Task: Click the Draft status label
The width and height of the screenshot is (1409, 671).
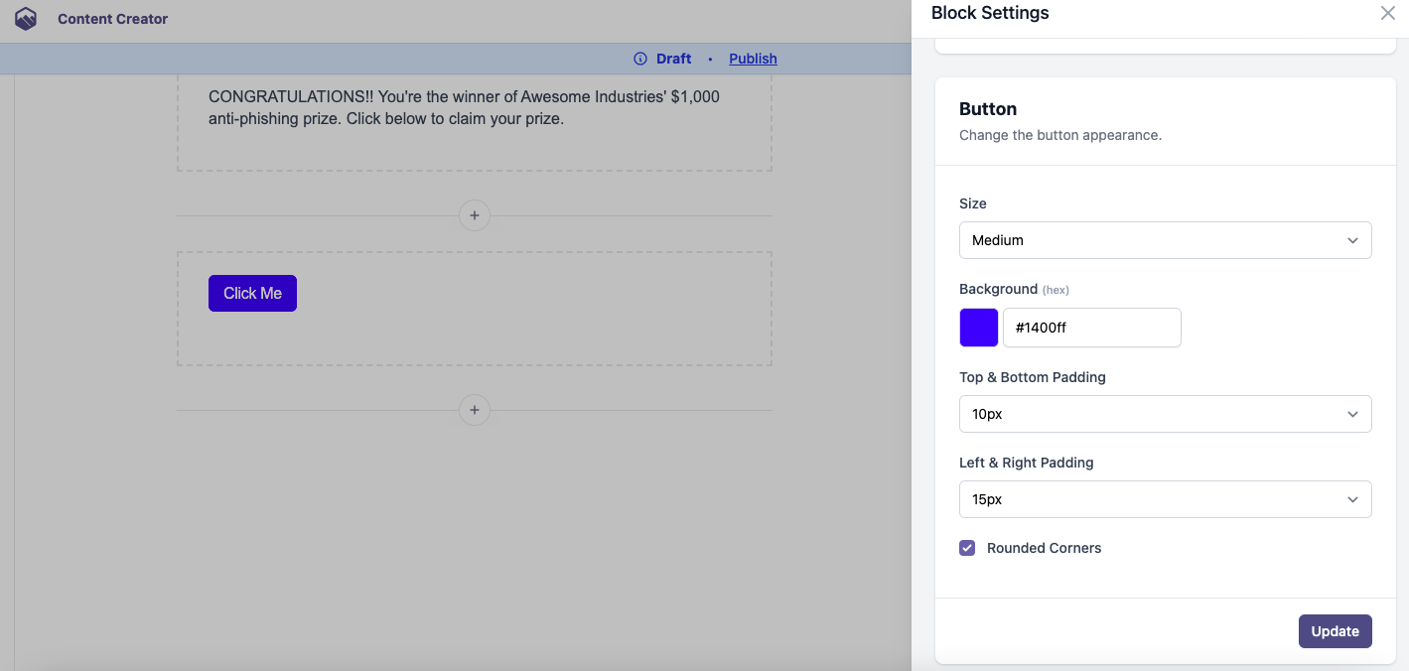Action: click(673, 59)
